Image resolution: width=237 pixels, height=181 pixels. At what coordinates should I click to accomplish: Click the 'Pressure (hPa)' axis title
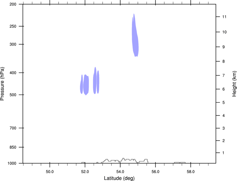coord(2,84)
